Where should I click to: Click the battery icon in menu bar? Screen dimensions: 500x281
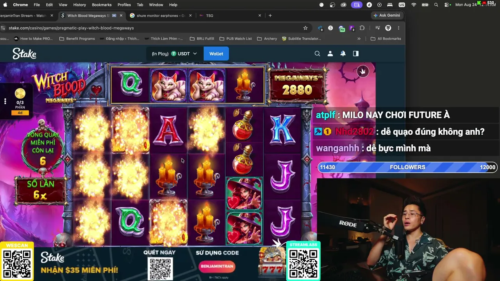[x=425, y=5]
